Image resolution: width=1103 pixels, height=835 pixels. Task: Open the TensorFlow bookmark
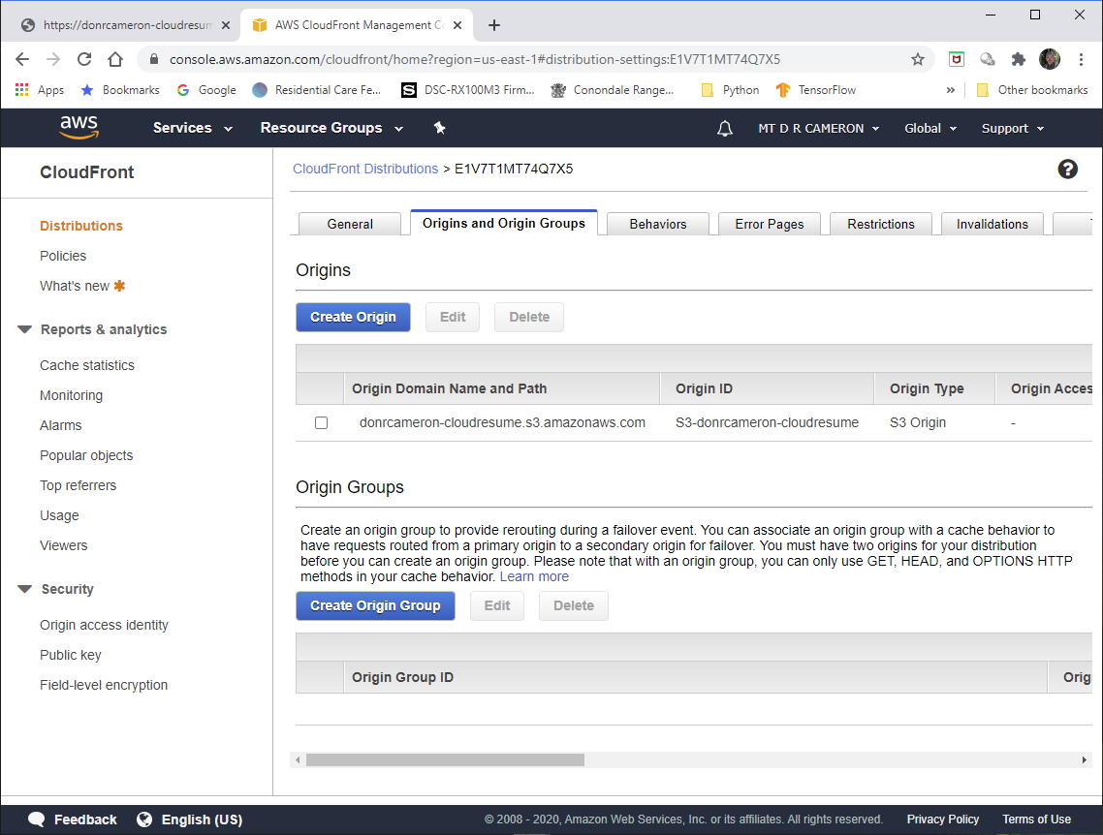coord(816,90)
